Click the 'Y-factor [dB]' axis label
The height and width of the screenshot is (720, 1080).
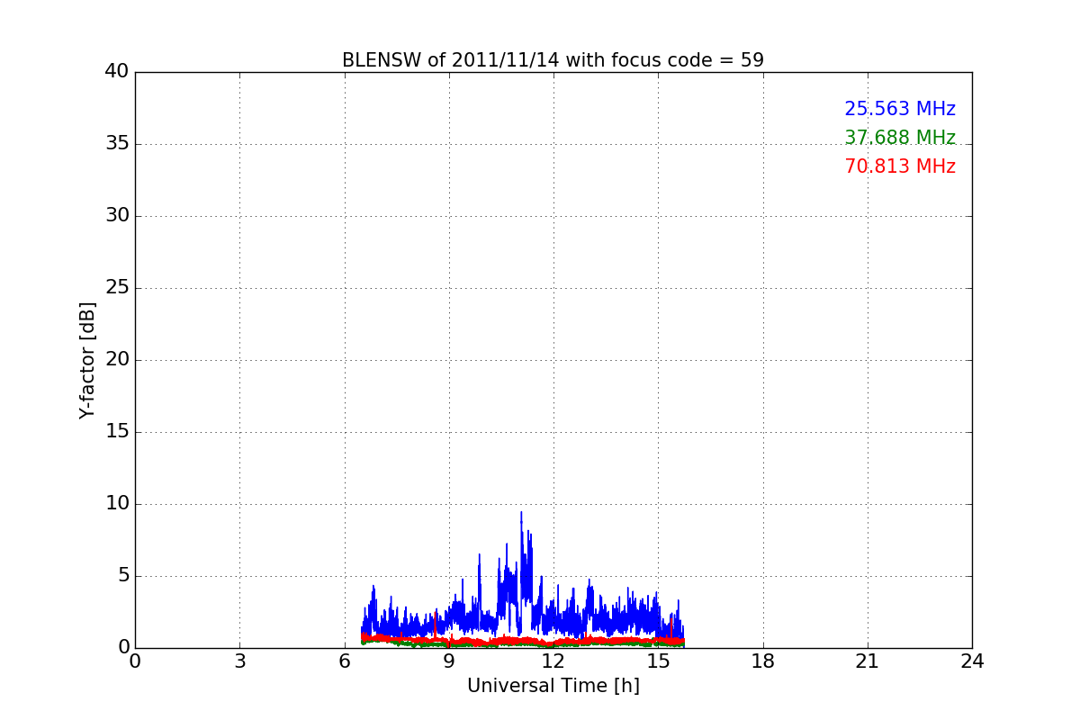(x=87, y=360)
